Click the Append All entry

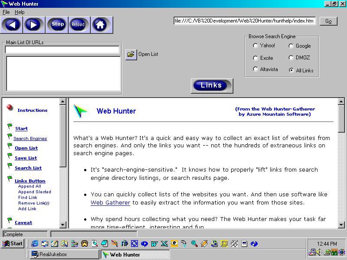click(x=29, y=186)
